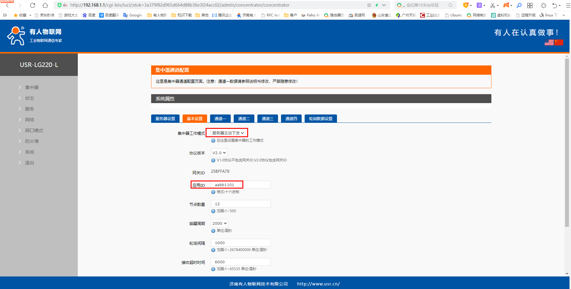Click the night mode sun icon
The width and height of the screenshot is (571, 289).
point(543,5)
